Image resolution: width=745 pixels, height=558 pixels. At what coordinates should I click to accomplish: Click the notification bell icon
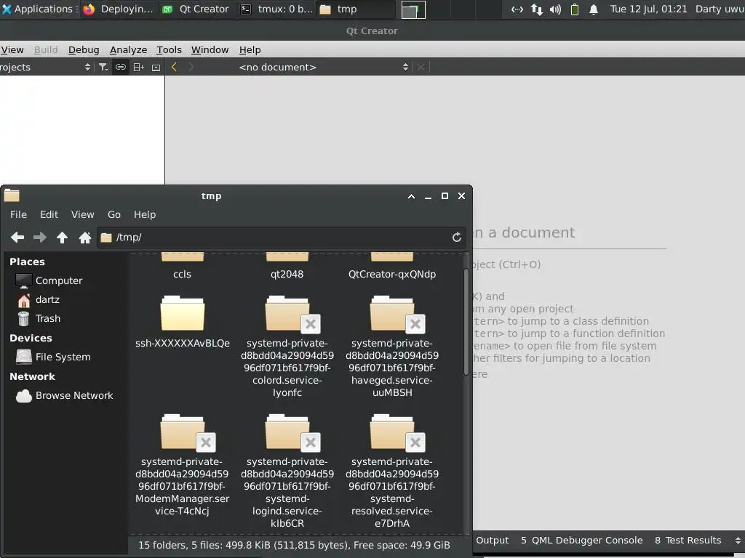coord(594,9)
